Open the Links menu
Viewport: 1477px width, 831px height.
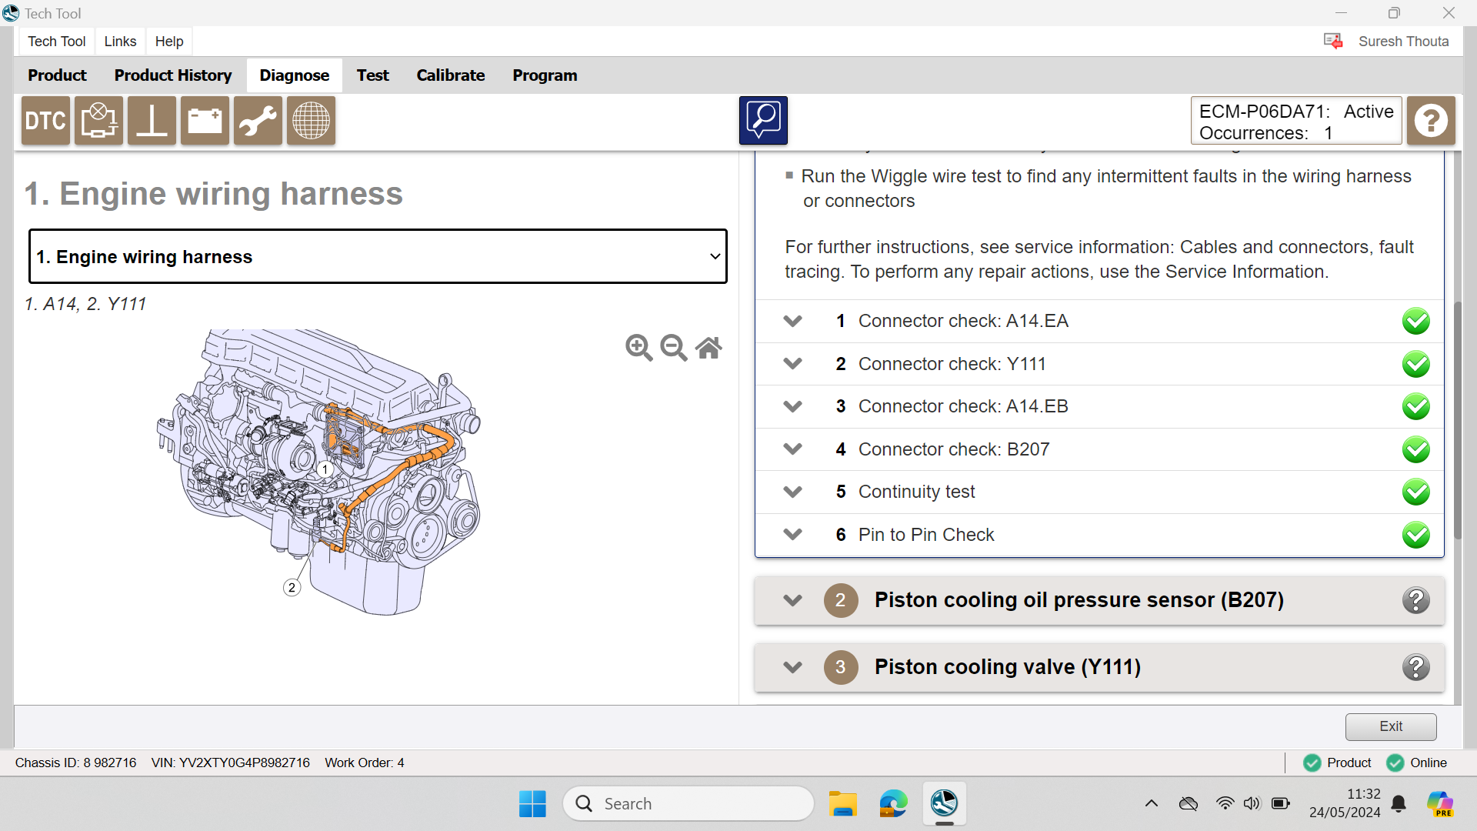coord(120,42)
